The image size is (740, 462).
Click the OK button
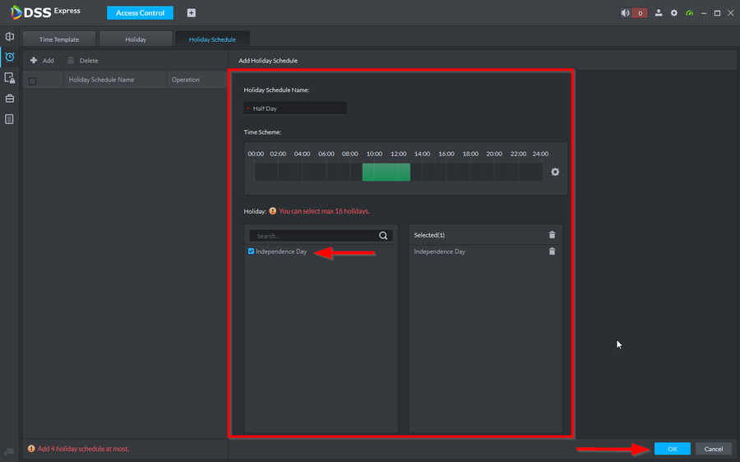tap(673, 449)
